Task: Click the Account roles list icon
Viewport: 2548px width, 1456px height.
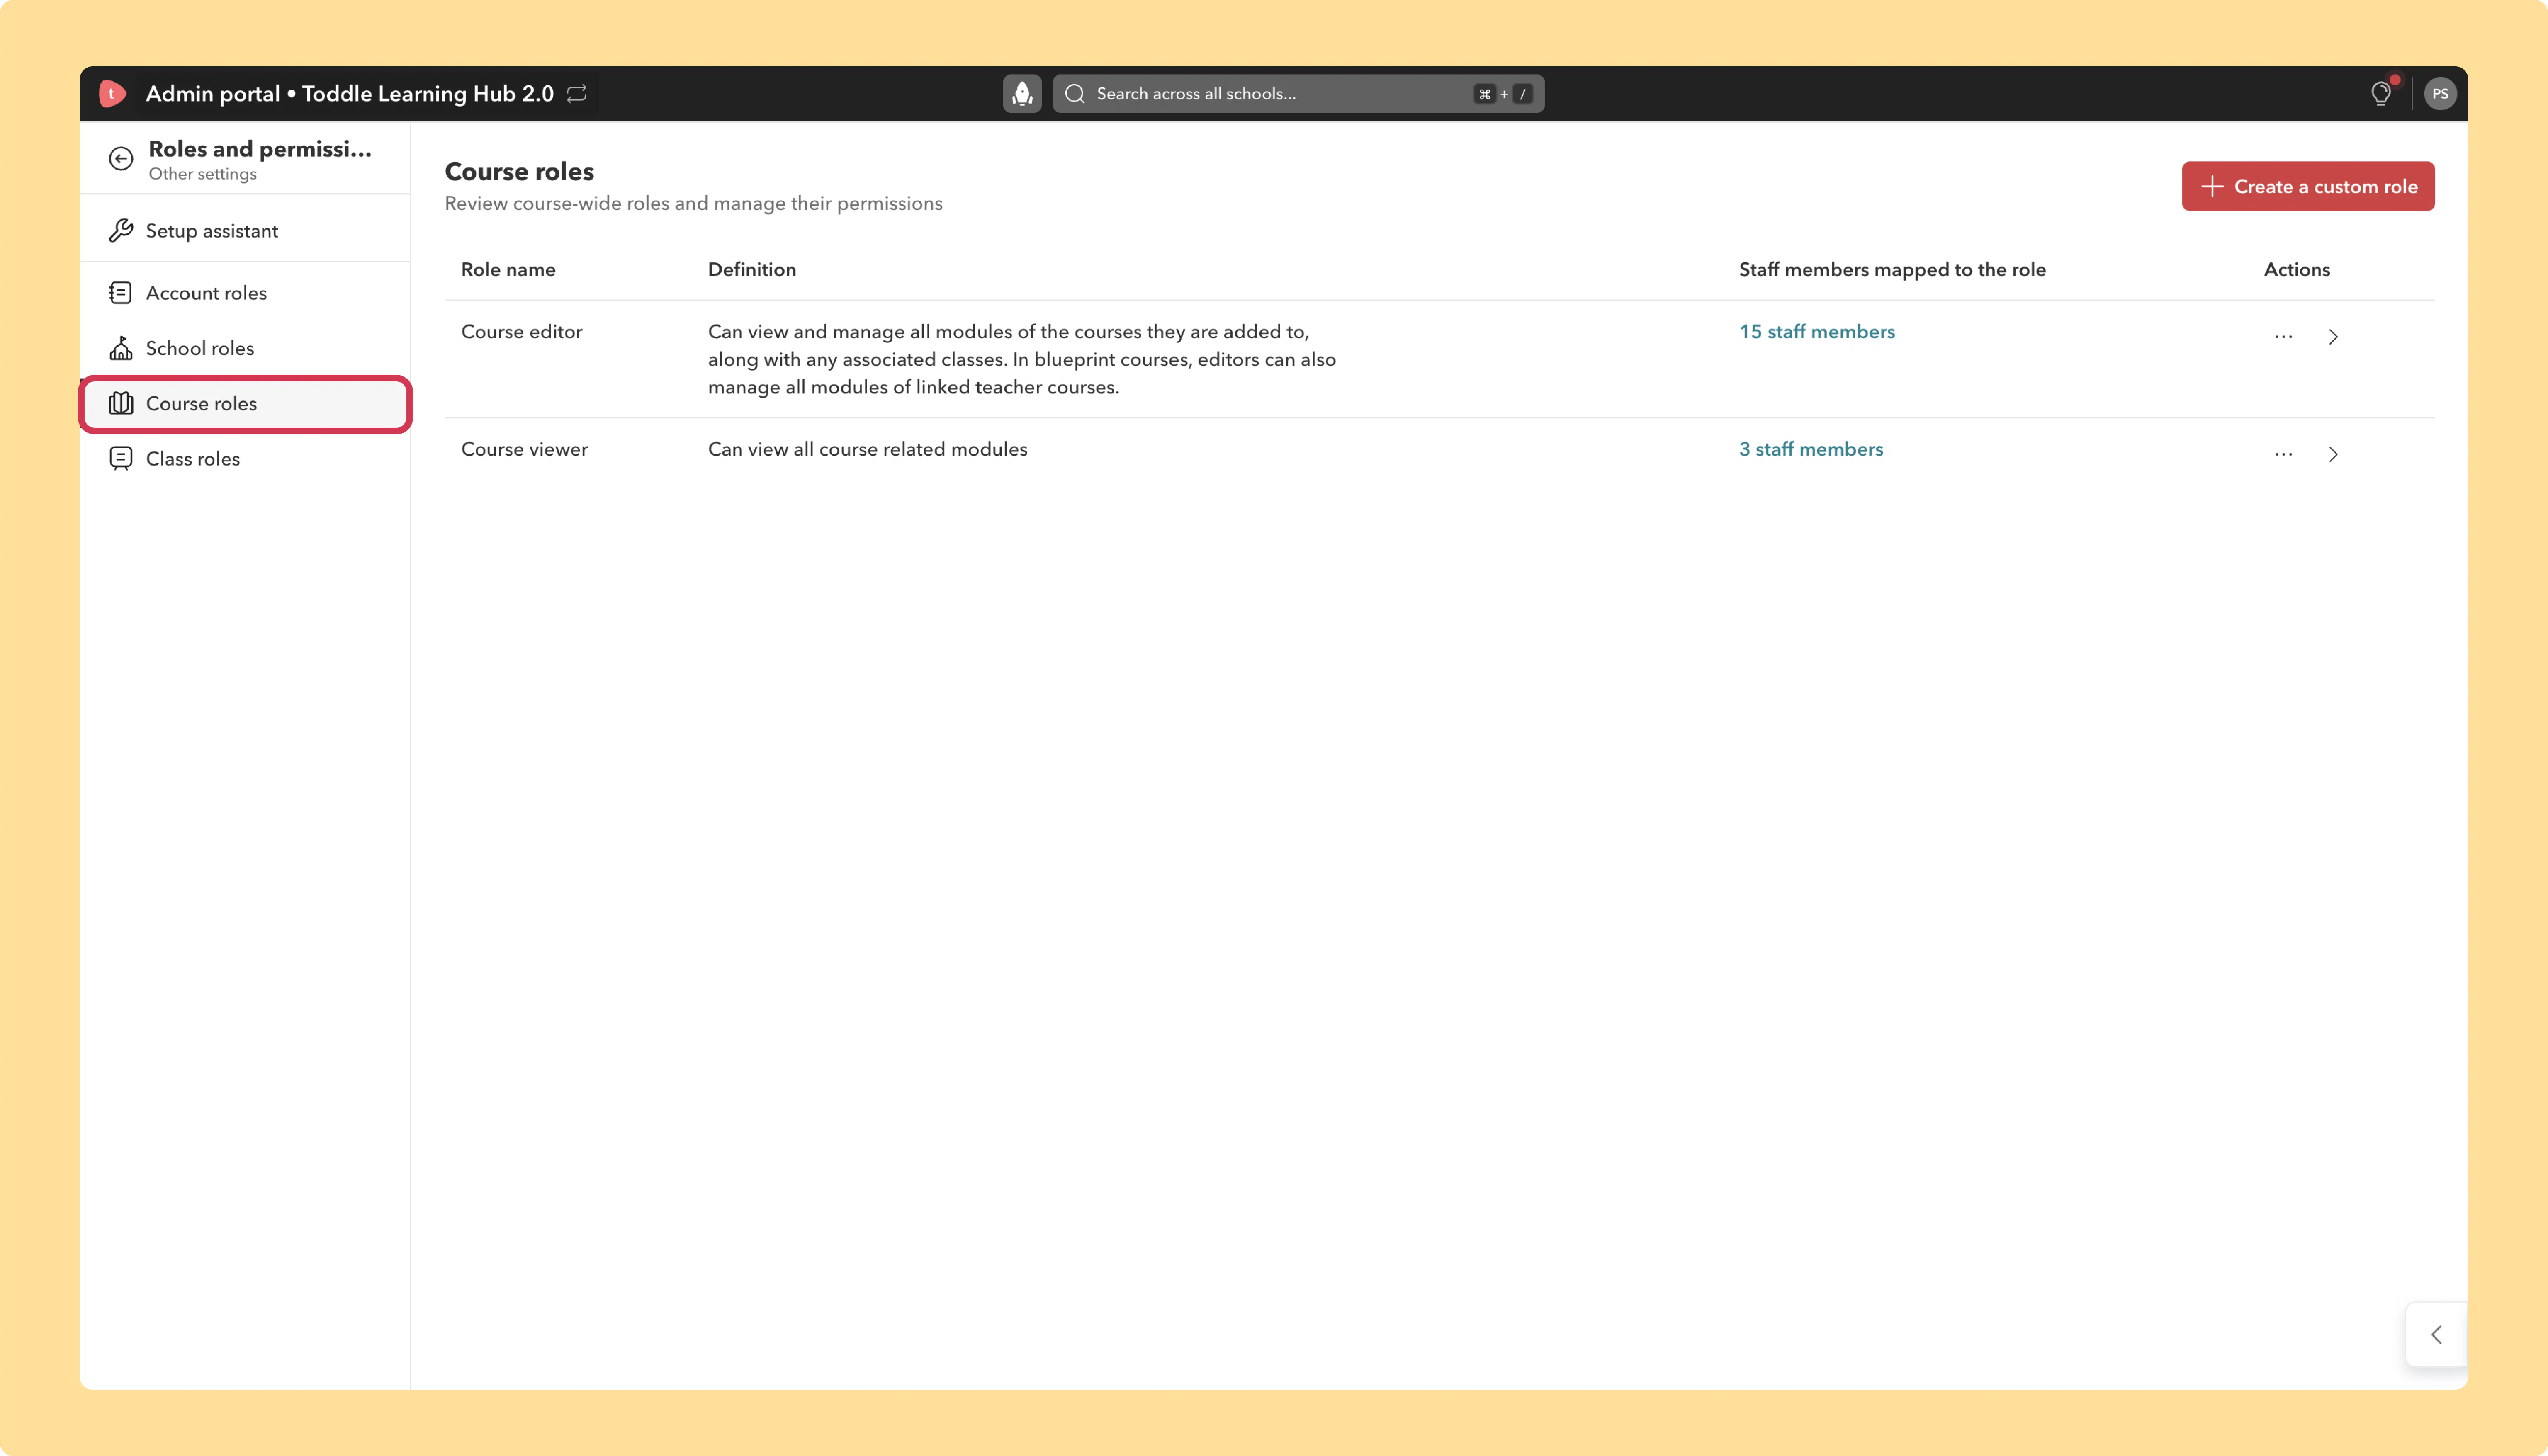Action: click(x=121, y=293)
